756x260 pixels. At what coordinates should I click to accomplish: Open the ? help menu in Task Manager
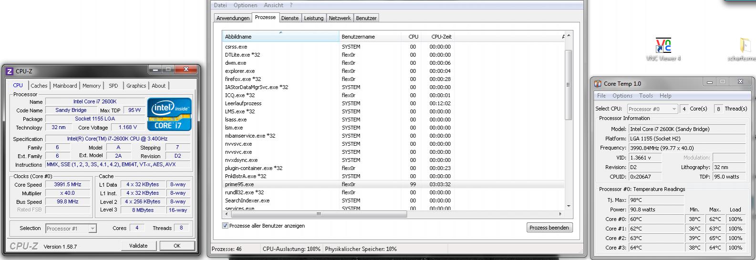[291, 5]
